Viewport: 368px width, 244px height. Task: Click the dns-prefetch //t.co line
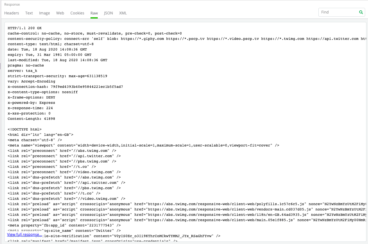[x=54, y=193]
